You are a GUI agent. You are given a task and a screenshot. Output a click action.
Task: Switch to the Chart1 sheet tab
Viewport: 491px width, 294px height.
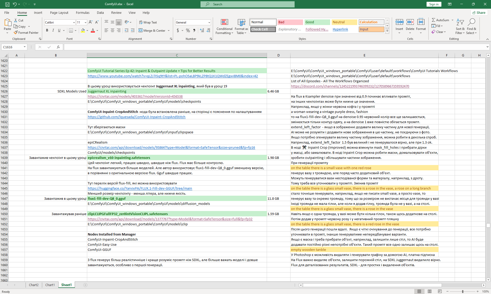coord(50,285)
